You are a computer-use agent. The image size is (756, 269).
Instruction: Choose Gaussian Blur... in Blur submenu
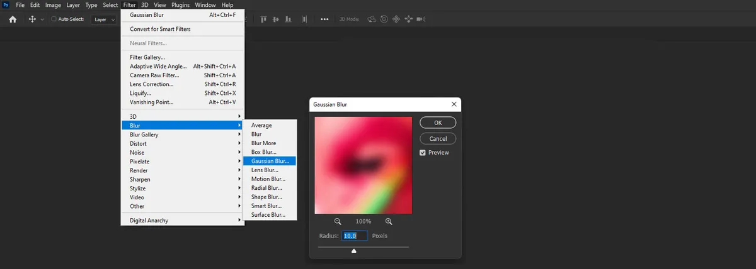coord(270,161)
